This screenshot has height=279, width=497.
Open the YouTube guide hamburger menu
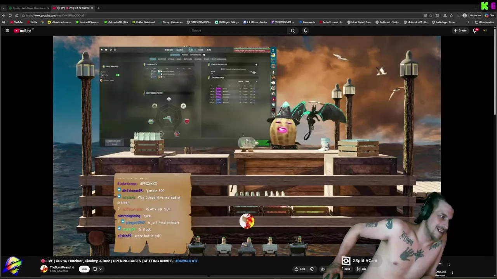pos(7,31)
